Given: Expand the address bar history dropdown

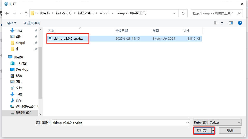Looking at the screenshot, I should [x=174, y=13].
